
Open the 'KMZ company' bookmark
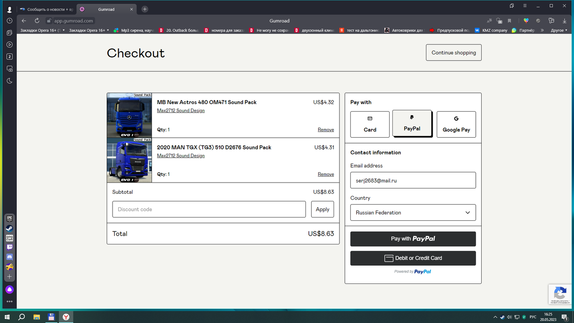pos(491,31)
